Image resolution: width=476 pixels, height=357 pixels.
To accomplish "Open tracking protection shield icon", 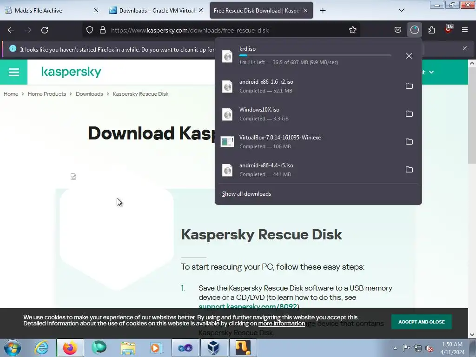I will click(x=90, y=30).
